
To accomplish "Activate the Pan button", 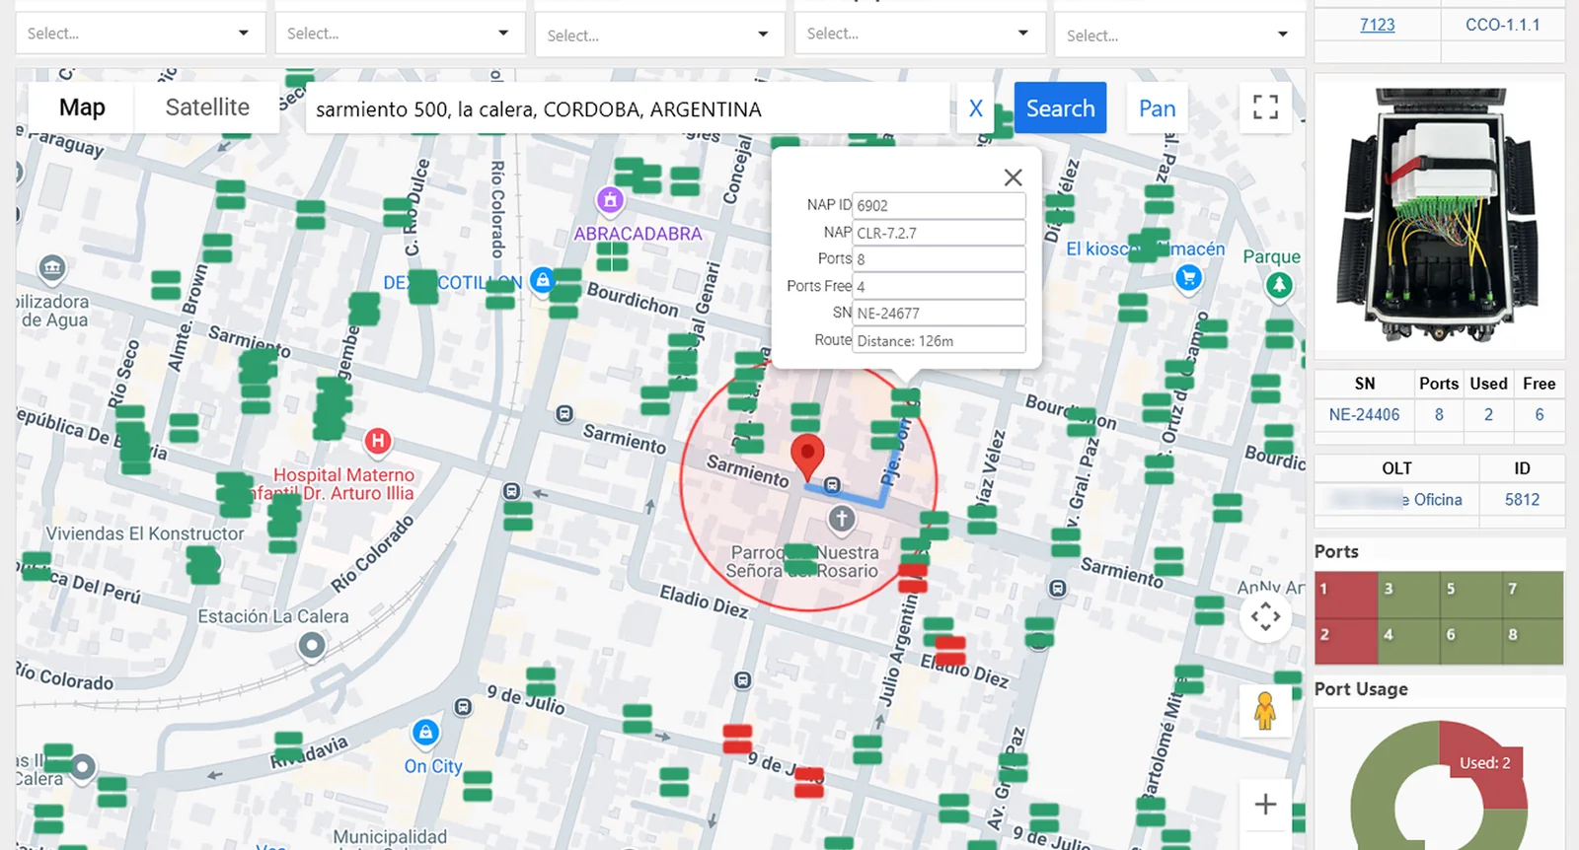I will tap(1158, 108).
